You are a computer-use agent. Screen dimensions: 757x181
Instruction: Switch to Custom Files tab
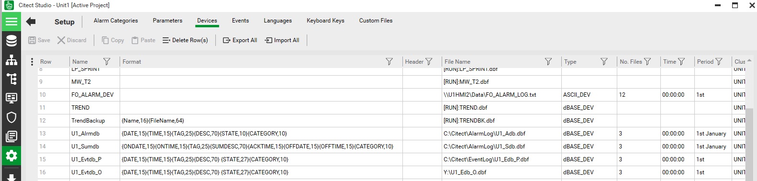click(376, 21)
